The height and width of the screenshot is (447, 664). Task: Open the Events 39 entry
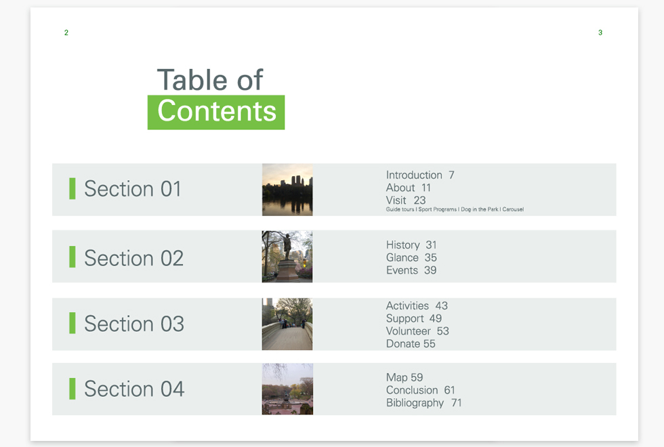click(411, 270)
